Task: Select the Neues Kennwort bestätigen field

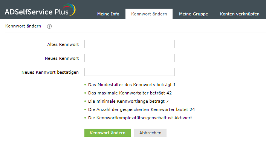Action: 129,72
